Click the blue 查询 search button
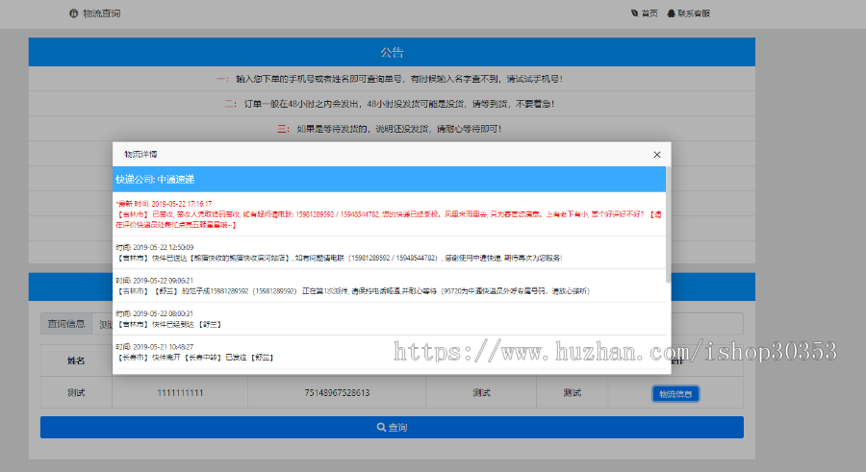This screenshot has height=472, width=866. (392, 427)
